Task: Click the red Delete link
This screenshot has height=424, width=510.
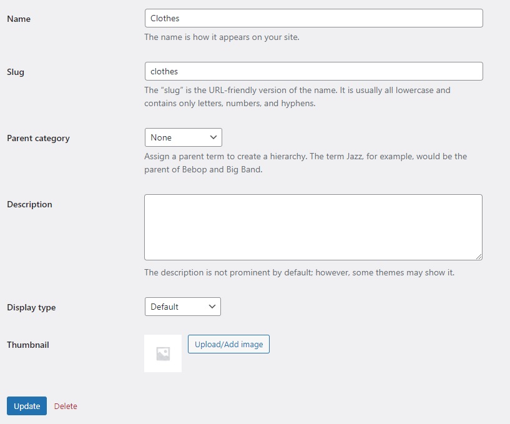Action: tap(66, 406)
